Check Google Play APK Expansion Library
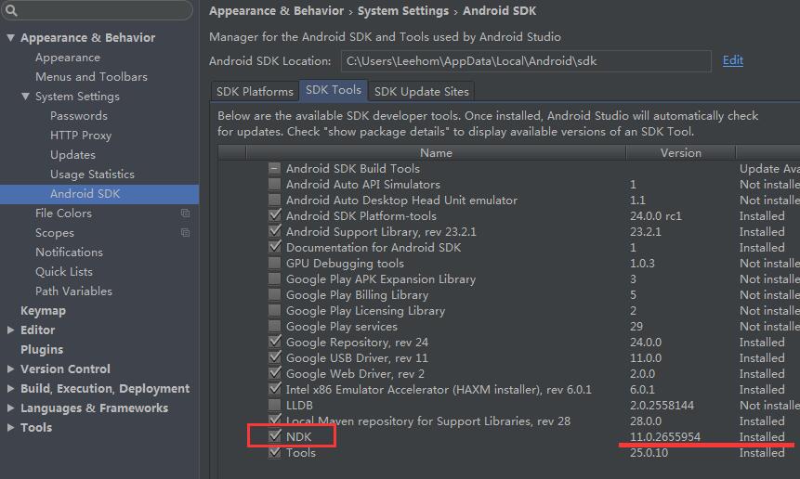800x479 pixels. tap(274, 278)
